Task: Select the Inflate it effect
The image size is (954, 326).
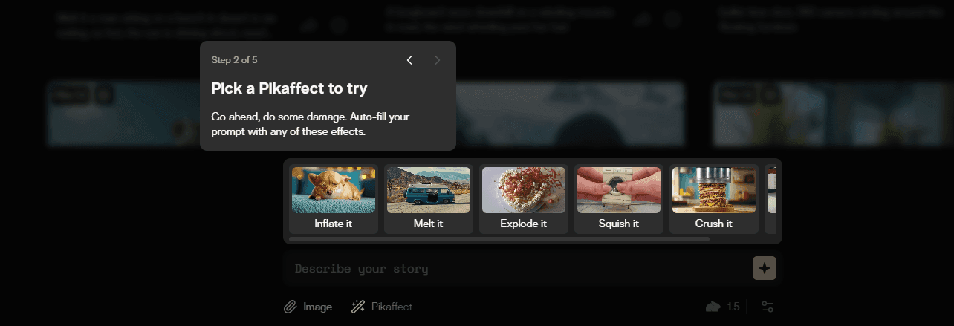Action: click(334, 199)
